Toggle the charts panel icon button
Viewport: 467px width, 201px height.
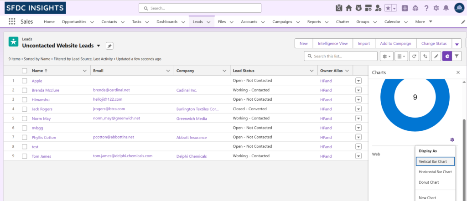coord(447,56)
